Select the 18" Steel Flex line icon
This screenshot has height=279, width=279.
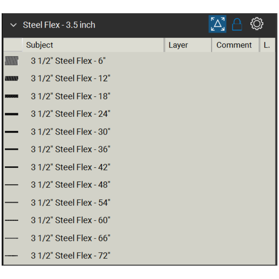coord(11,96)
